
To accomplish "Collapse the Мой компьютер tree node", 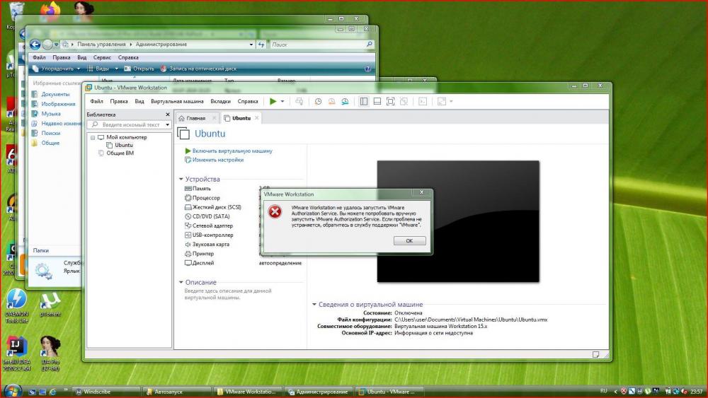I will click(93, 137).
